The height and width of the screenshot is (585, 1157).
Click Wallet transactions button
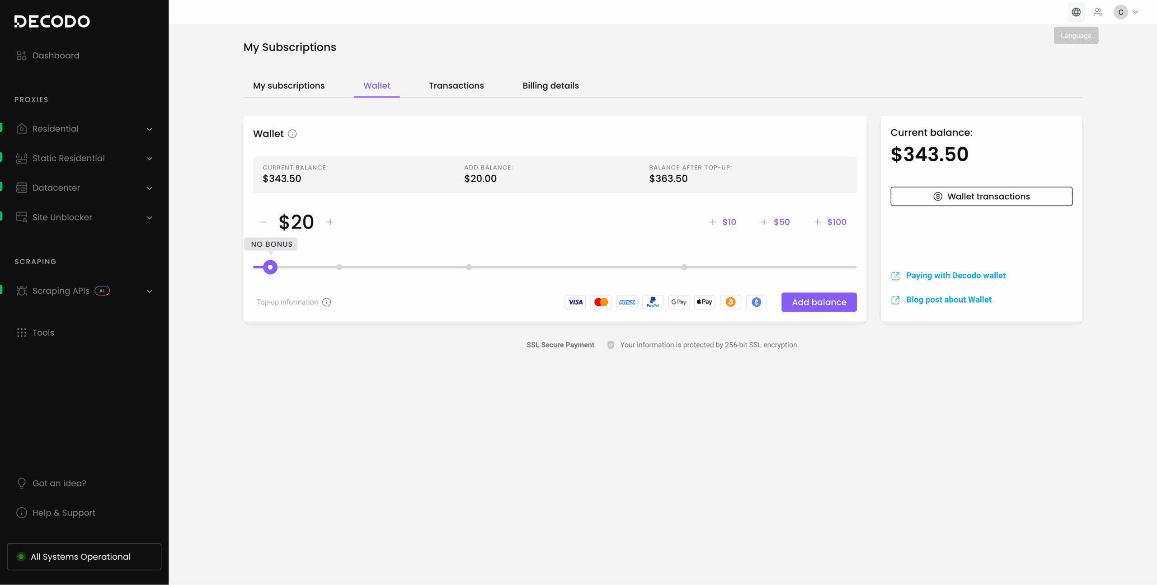pyautogui.click(x=981, y=196)
